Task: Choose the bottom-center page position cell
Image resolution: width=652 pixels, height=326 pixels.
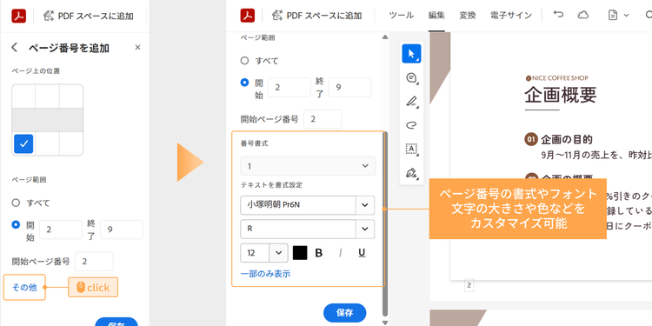Action: click(48, 143)
